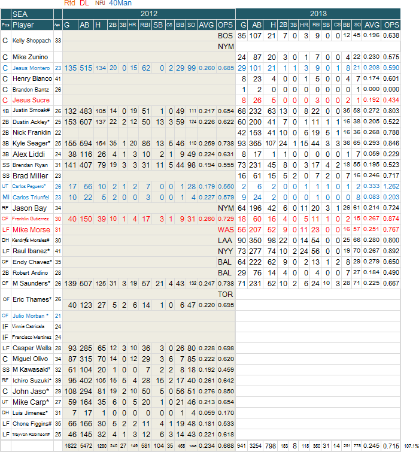Select the Francisco Martinez player name
The height and width of the screenshot is (452, 419).
[32, 337]
